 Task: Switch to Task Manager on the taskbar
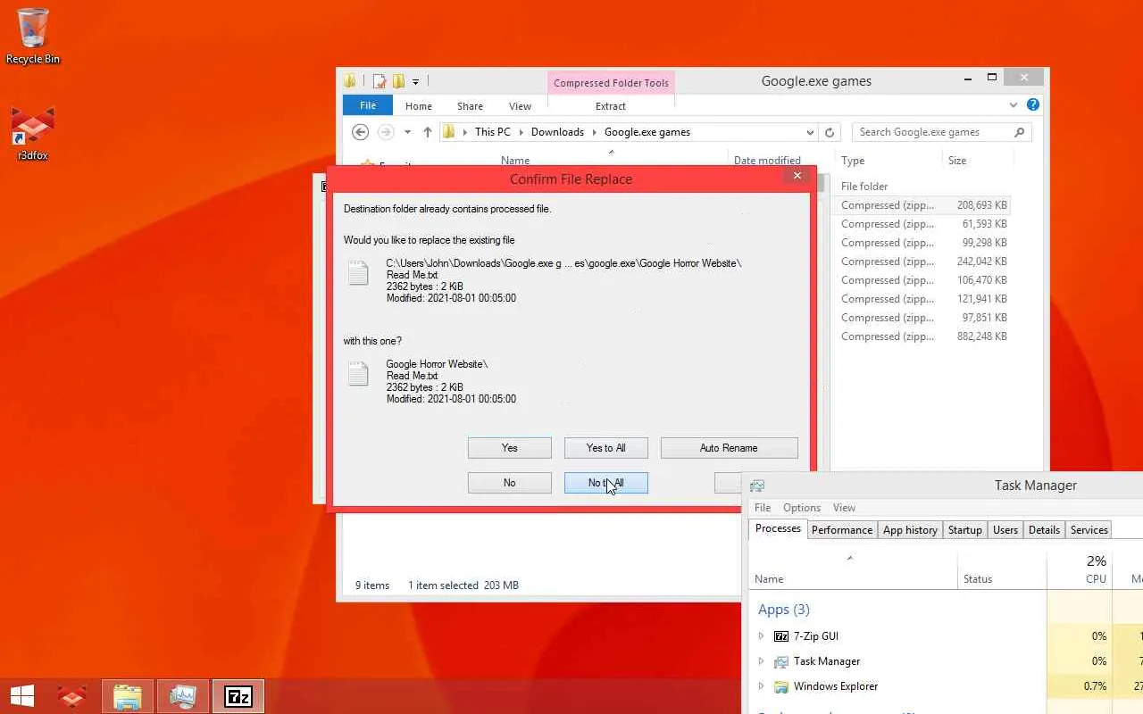(x=183, y=696)
